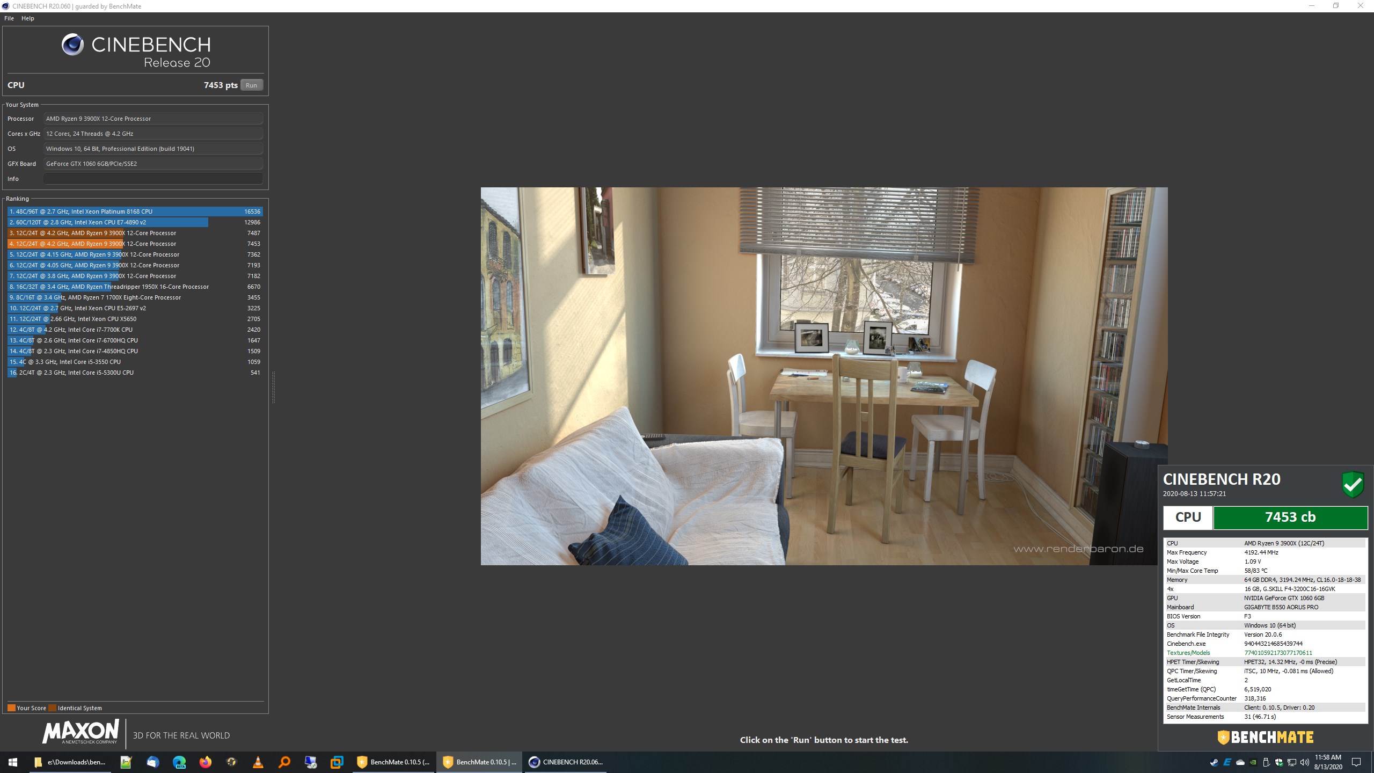This screenshot has height=773, width=1374.
Task: Select ranking row 2 Intel Xeon E7-4890 v2
Action: 135,222
